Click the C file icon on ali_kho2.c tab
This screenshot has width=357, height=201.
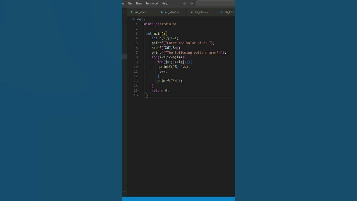[192, 12]
